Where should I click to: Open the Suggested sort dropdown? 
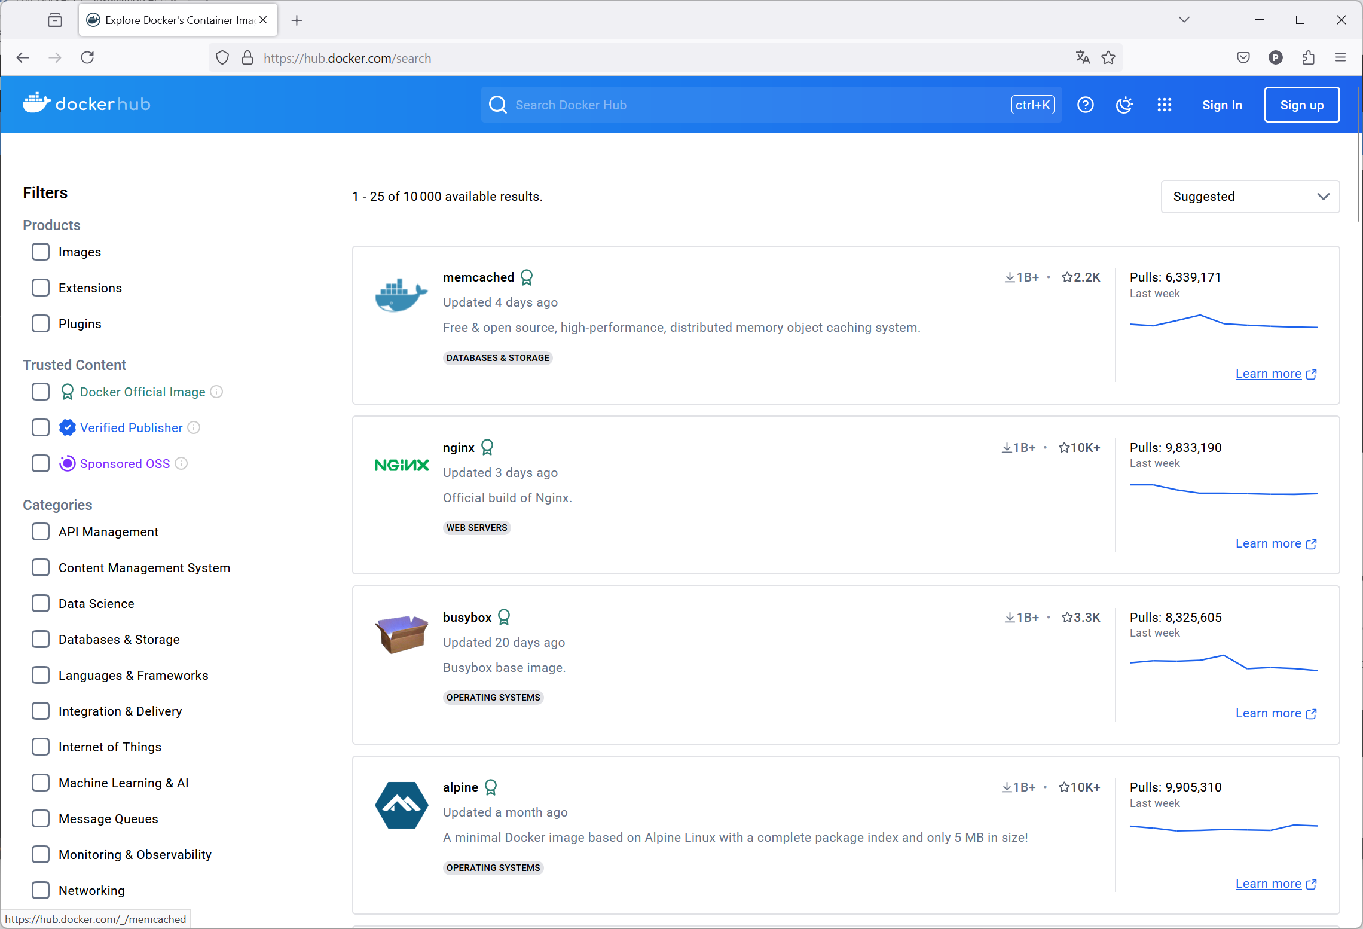pyautogui.click(x=1250, y=197)
